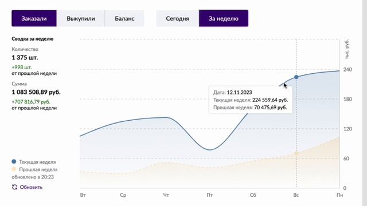Click the Текущая неделя legend label
The width and height of the screenshot is (367, 206).
37,162
